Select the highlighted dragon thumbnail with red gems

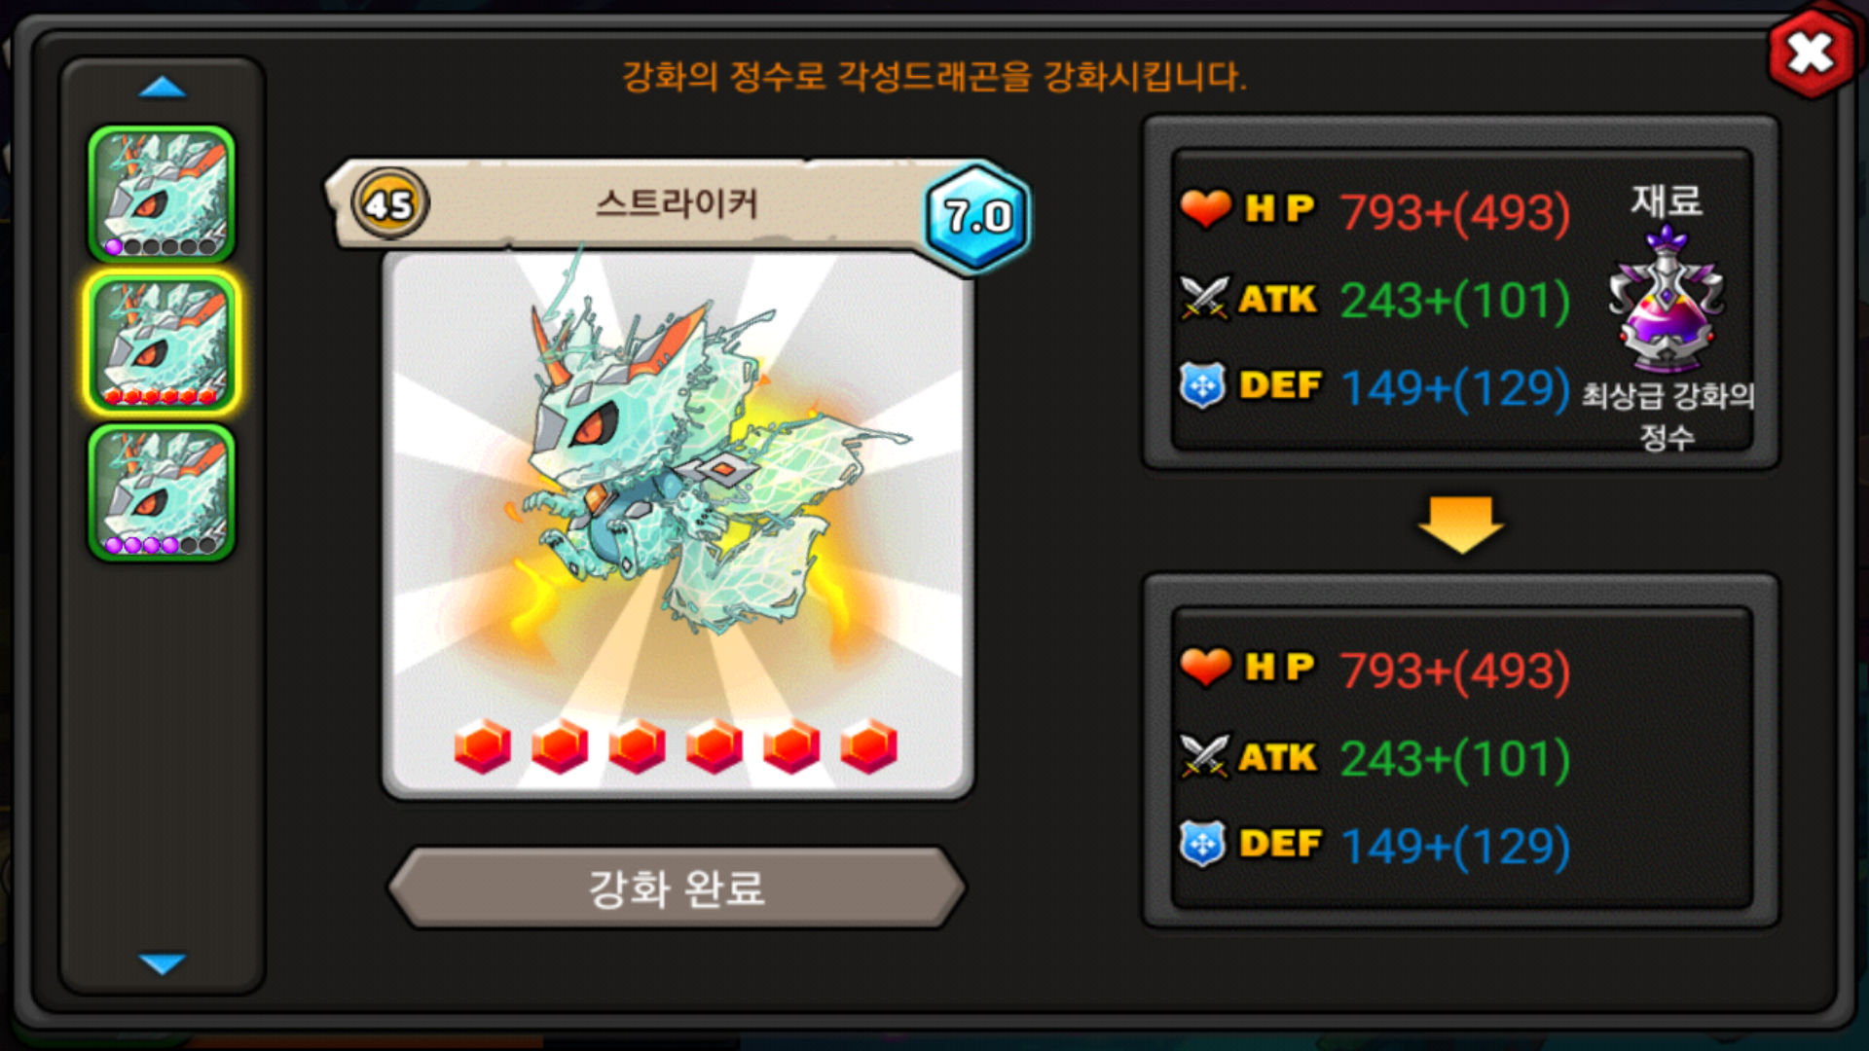[x=162, y=343]
